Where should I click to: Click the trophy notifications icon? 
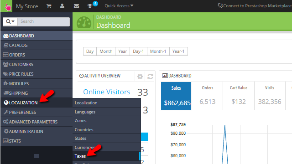[90, 6]
